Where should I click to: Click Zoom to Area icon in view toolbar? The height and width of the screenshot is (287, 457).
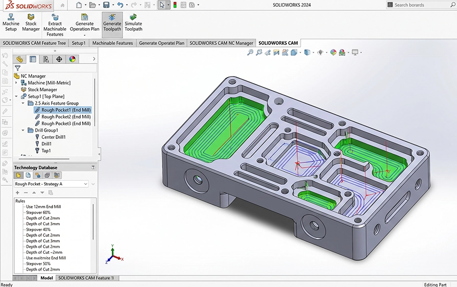[259, 53]
